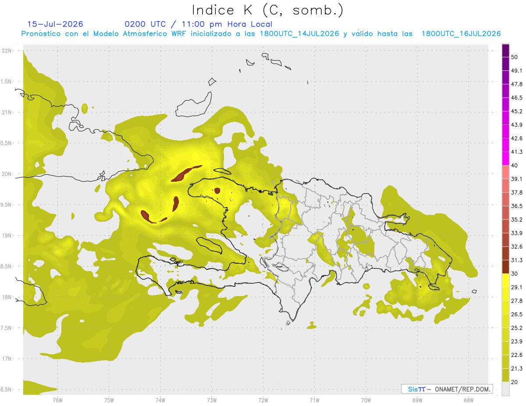The height and width of the screenshot is (406, 526).
Task: Click the 15-Jul-2026 date label
Action: click(55, 24)
